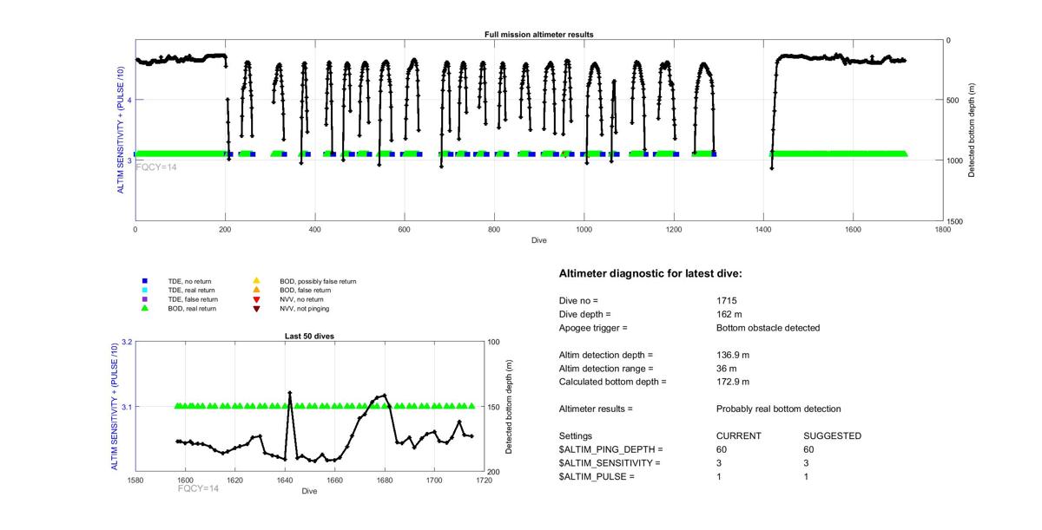Select current $ALTIM_PULSE value 1
The width and height of the screenshot is (1042, 530).
tap(719, 477)
